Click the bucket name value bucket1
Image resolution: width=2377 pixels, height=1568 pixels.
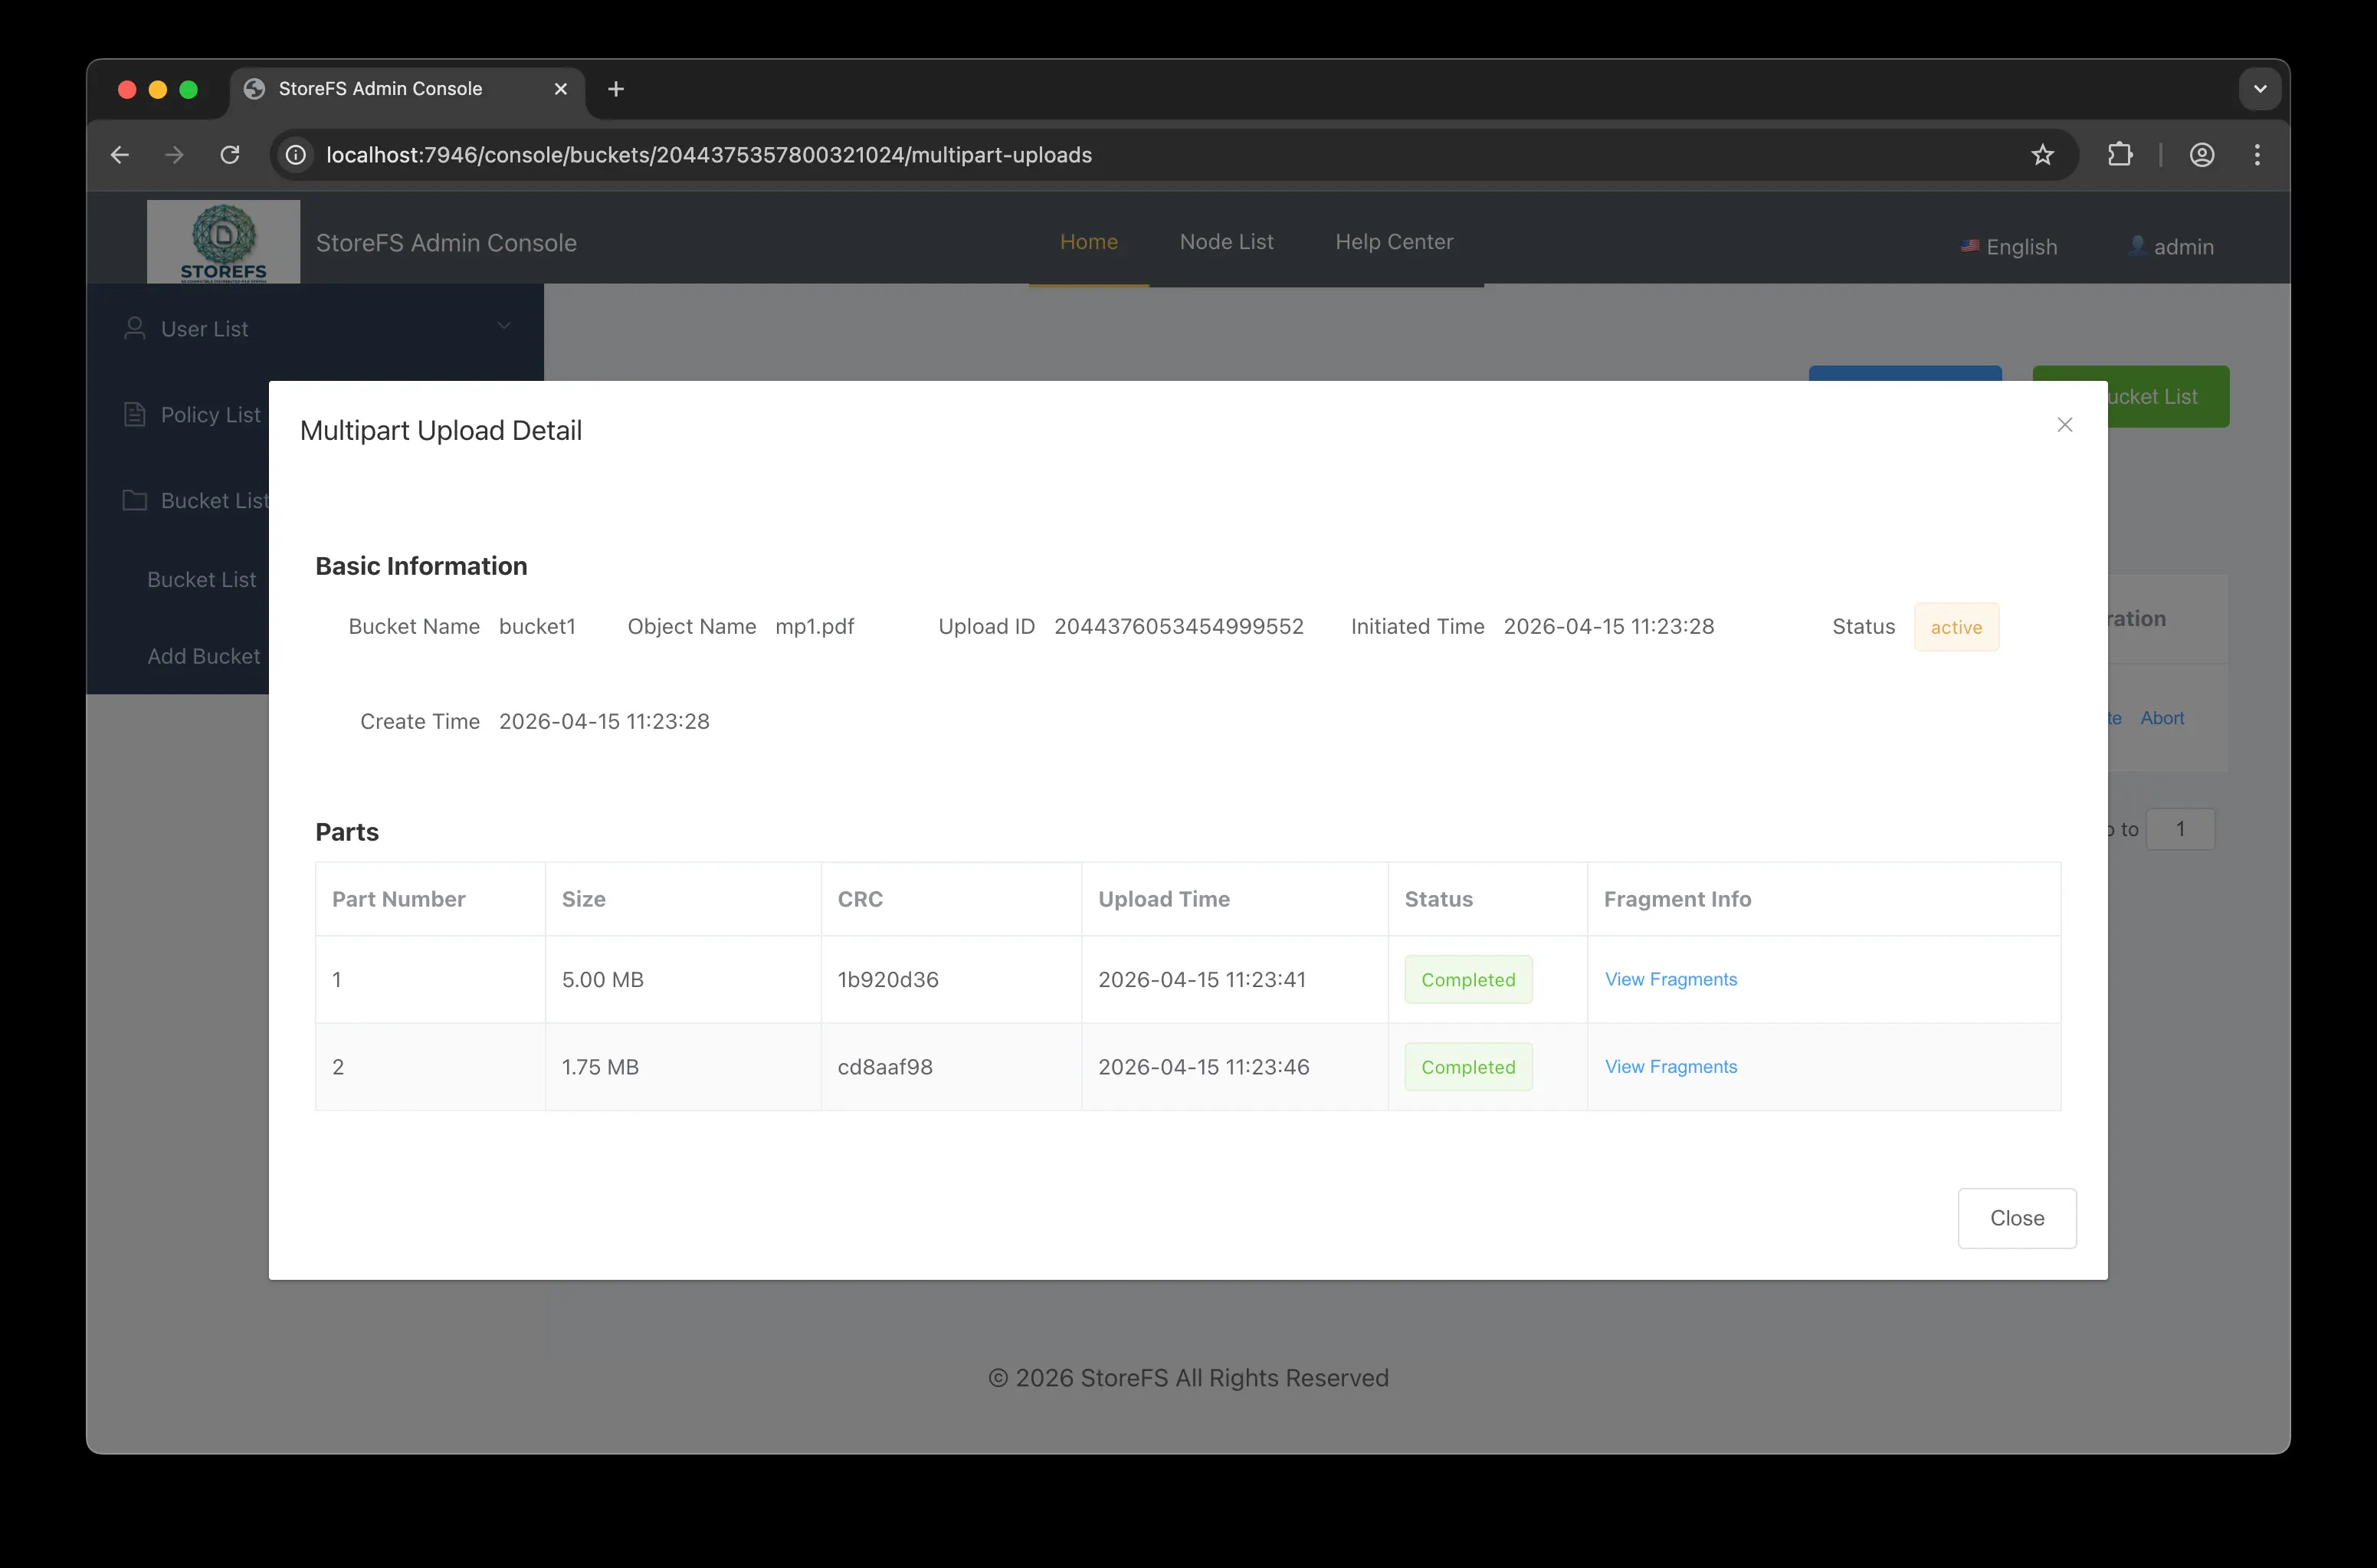(536, 626)
